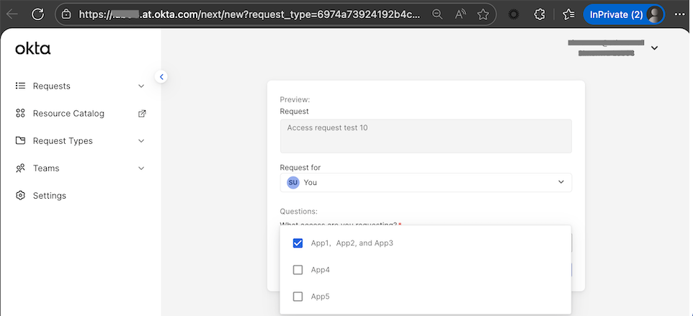
Task: Click the browser address bar URL
Action: coord(249,14)
